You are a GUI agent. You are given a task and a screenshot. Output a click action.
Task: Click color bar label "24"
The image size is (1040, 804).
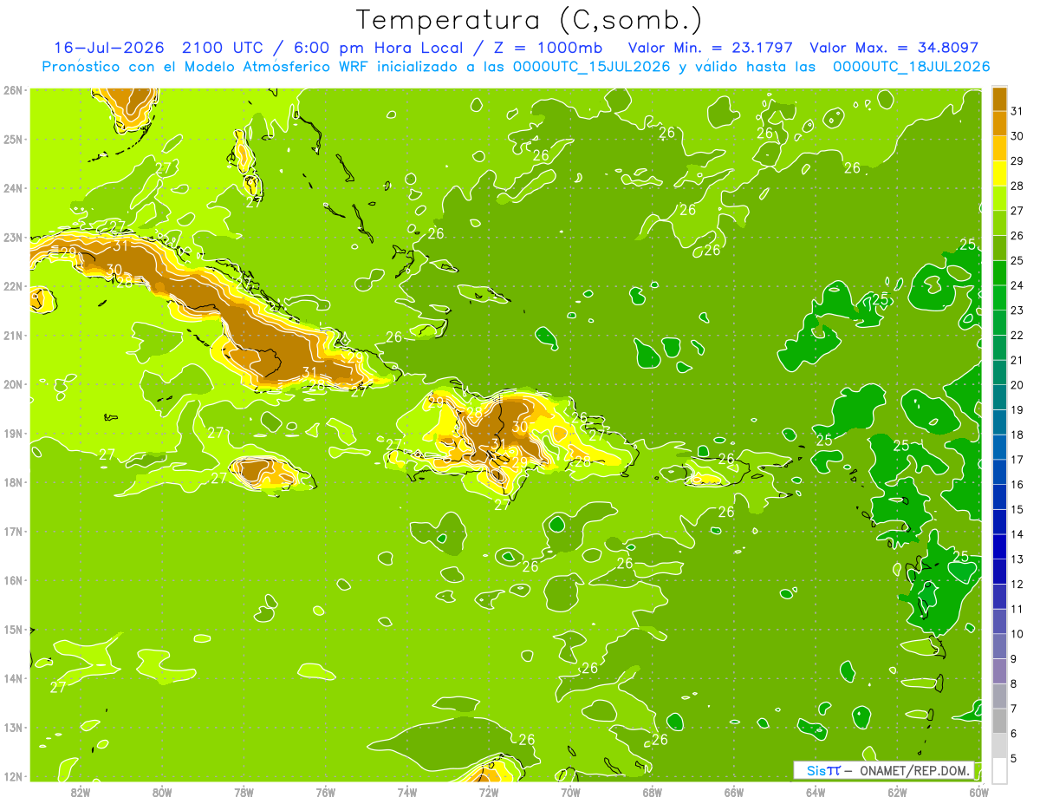point(1017,285)
